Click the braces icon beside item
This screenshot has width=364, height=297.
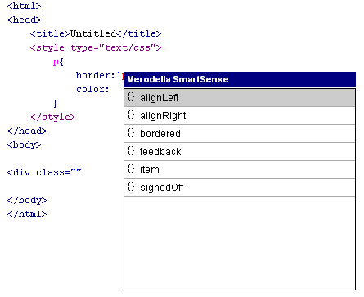[x=131, y=169]
